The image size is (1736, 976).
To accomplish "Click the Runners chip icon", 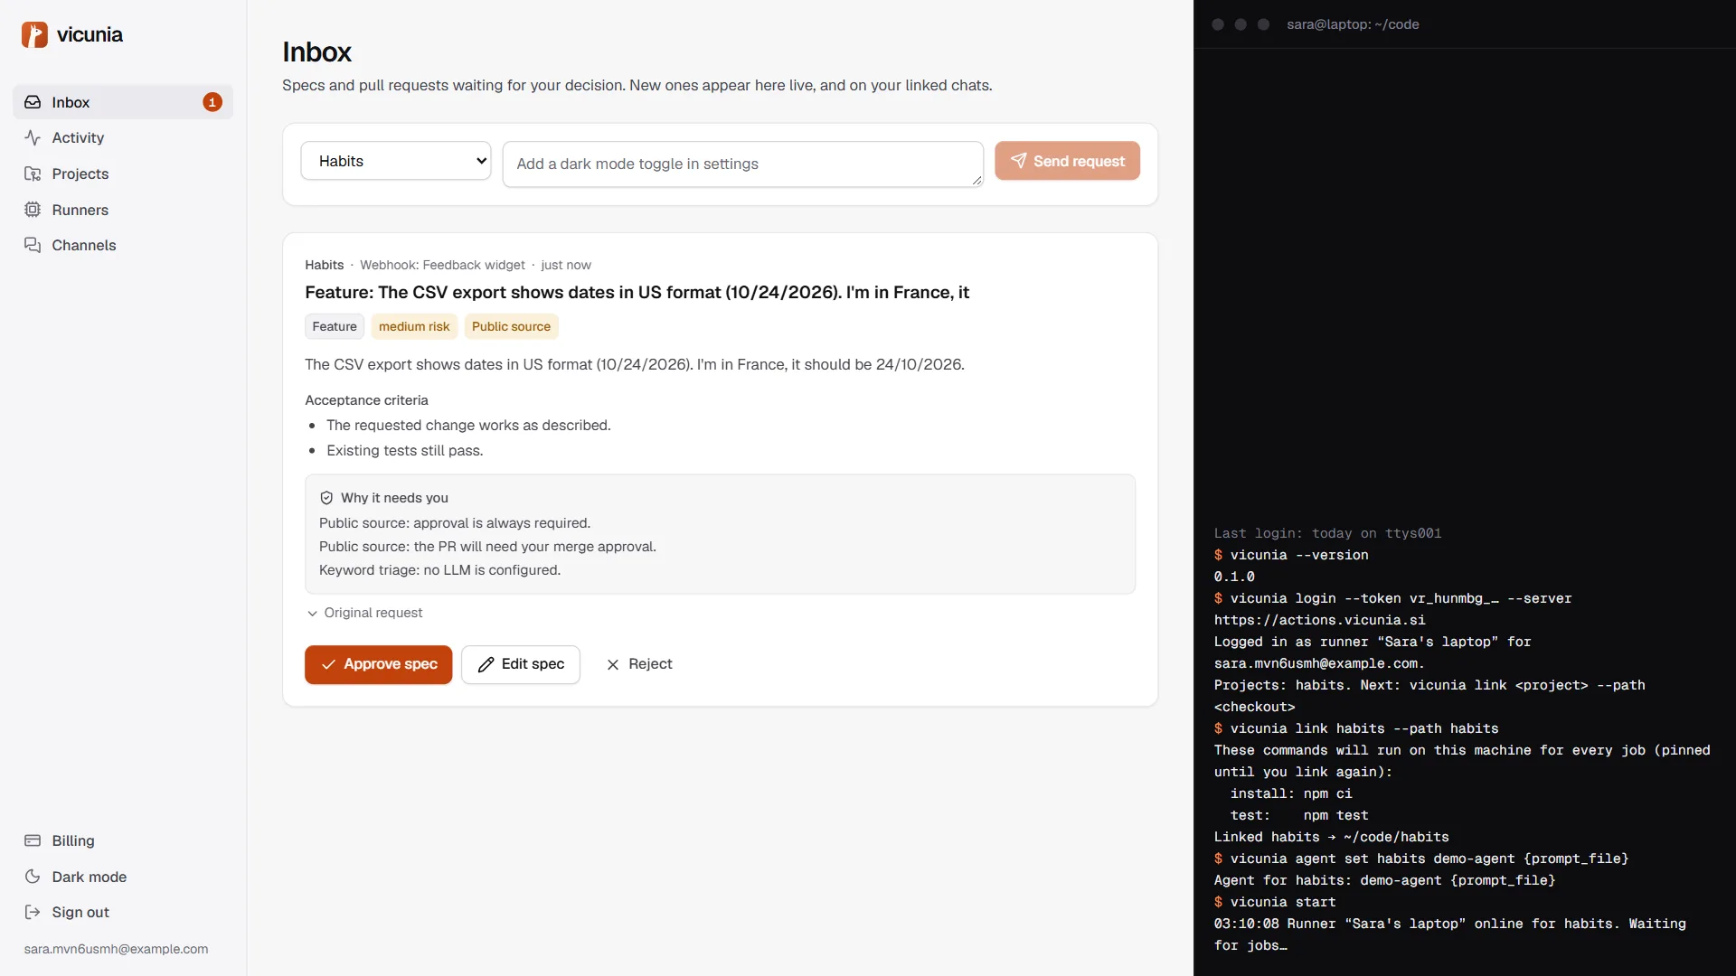I will pos(33,210).
